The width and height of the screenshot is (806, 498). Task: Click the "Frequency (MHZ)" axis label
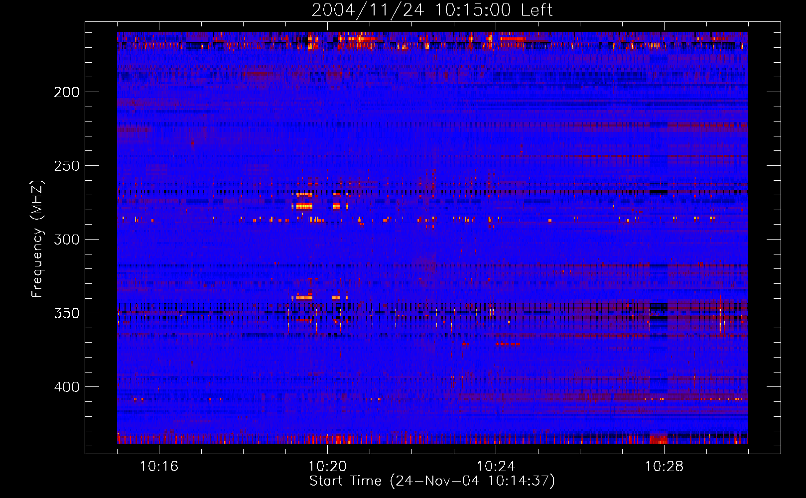pyautogui.click(x=37, y=239)
